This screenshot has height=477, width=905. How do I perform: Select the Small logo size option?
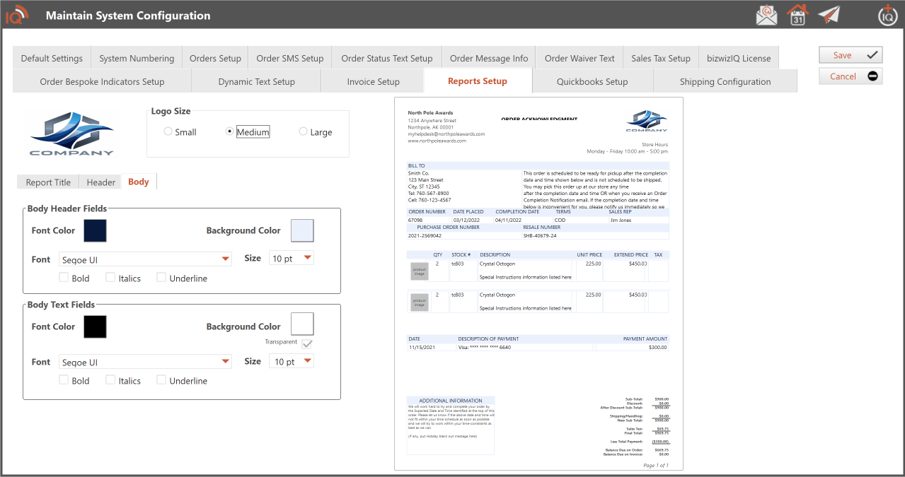[168, 132]
